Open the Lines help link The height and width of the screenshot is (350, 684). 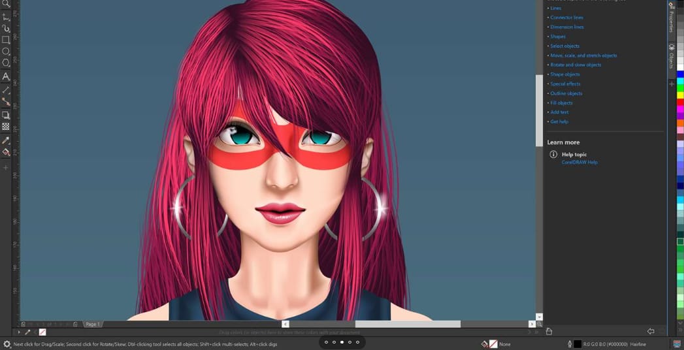pyautogui.click(x=556, y=8)
